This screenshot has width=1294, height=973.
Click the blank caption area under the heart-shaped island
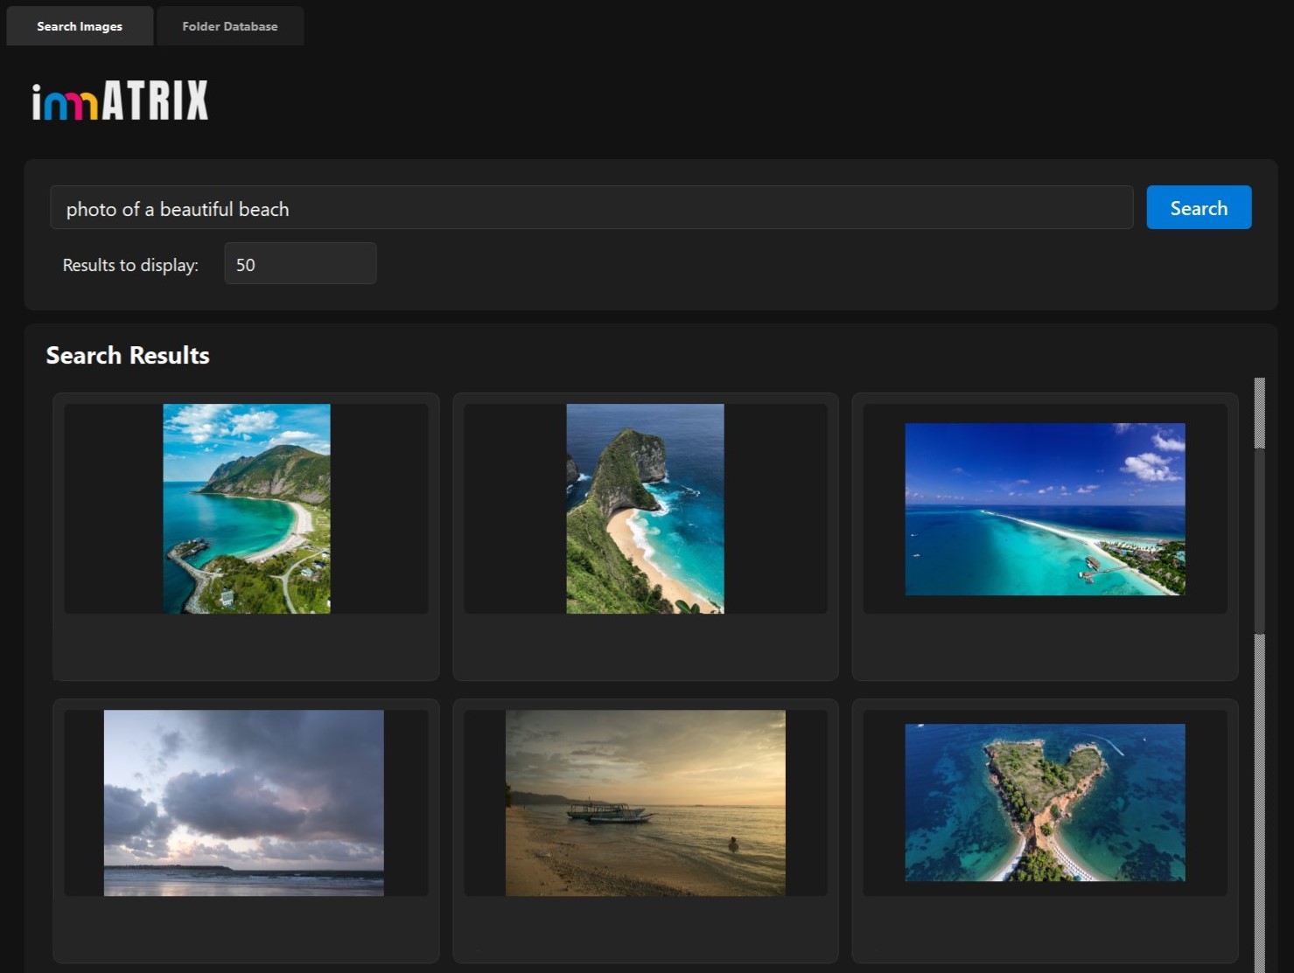1044,928
